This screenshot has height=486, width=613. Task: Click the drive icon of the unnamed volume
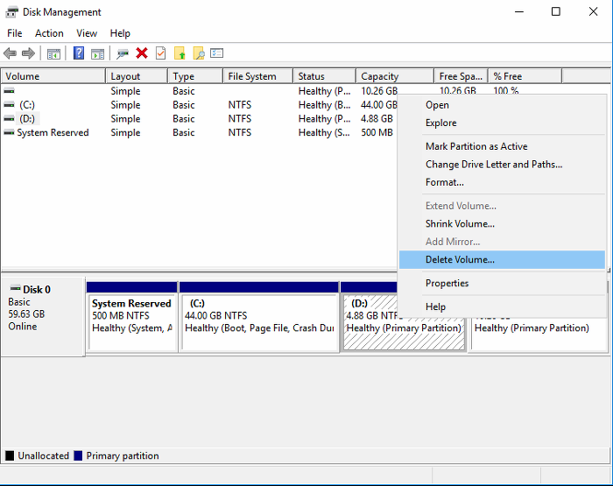[9, 91]
